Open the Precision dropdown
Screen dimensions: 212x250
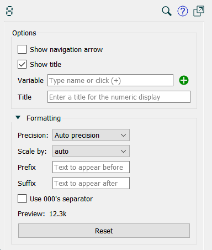91,135
